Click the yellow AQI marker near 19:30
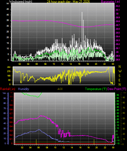Viewport: 127px width, 151px height. (94, 142)
